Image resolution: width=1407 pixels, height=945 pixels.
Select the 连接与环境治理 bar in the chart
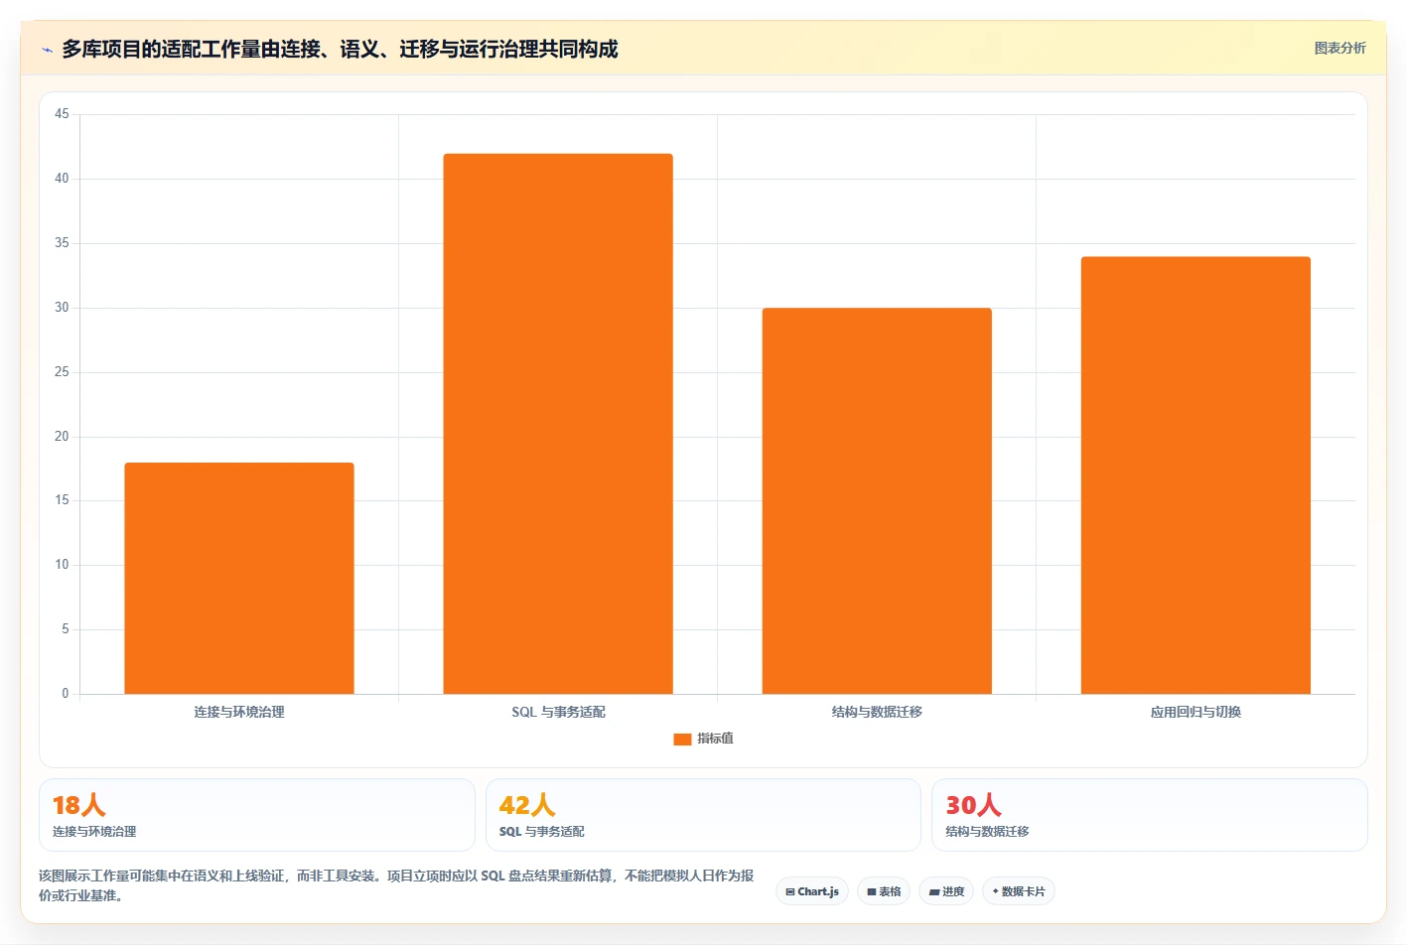(239, 578)
